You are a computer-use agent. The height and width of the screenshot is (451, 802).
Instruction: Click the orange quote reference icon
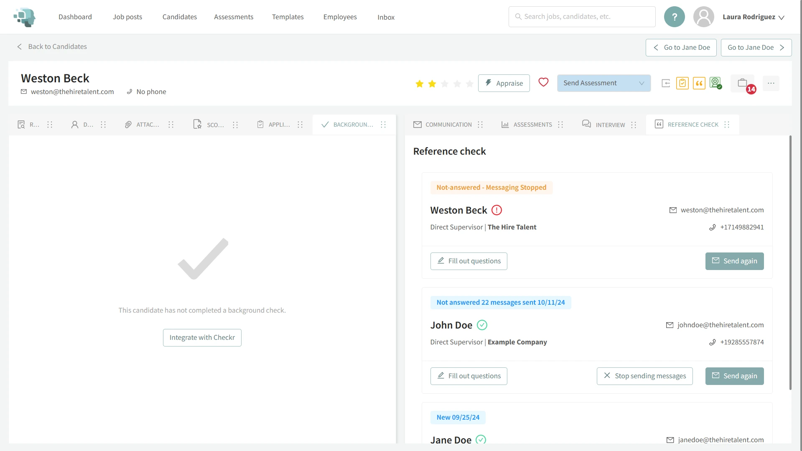699,83
